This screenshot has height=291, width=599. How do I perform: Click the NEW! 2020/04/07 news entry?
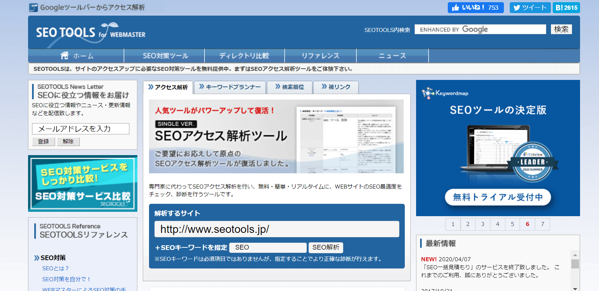[x=490, y=267]
